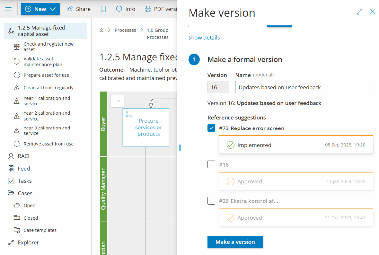The image size is (379, 255).
Task: Click the Make a version button
Action: (x=235, y=242)
